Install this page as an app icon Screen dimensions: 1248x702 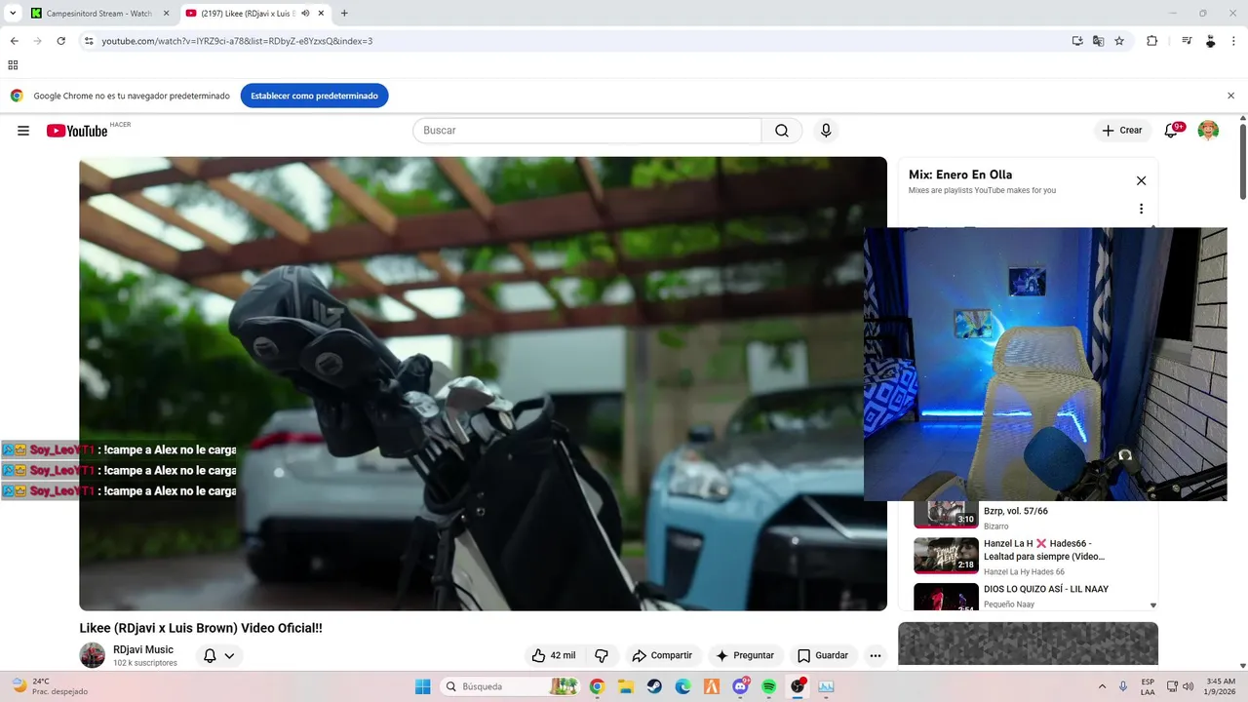tap(1077, 41)
